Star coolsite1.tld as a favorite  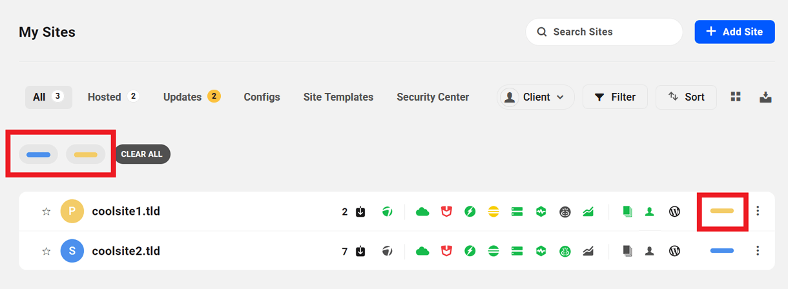pyautogui.click(x=46, y=212)
